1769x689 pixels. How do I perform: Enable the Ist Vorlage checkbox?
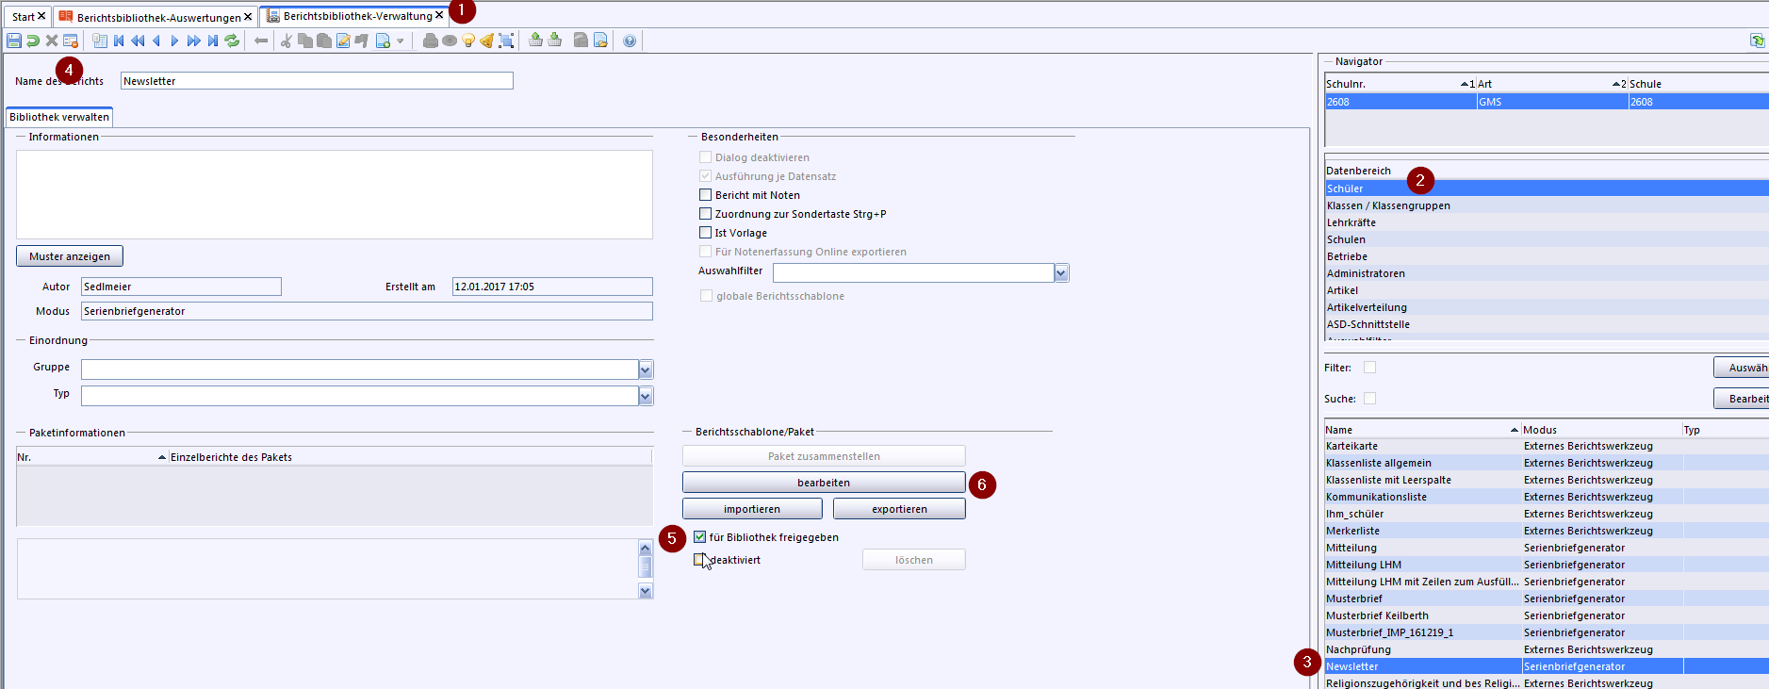705,233
